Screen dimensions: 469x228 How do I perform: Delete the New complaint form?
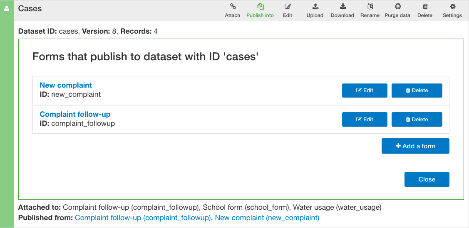tap(417, 91)
